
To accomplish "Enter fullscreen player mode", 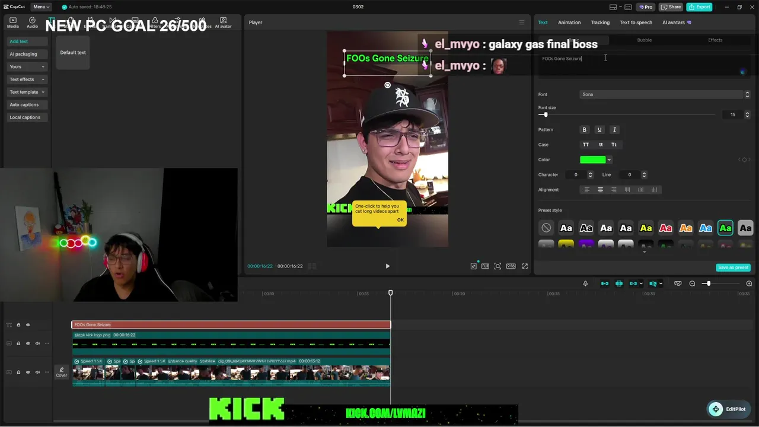I will coord(525,266).
